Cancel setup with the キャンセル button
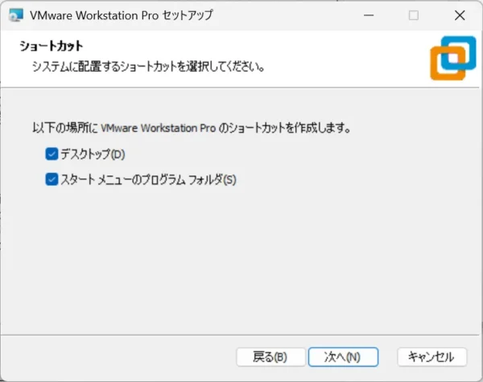Screen dimensions: 483x382 [x=431, y=357]
